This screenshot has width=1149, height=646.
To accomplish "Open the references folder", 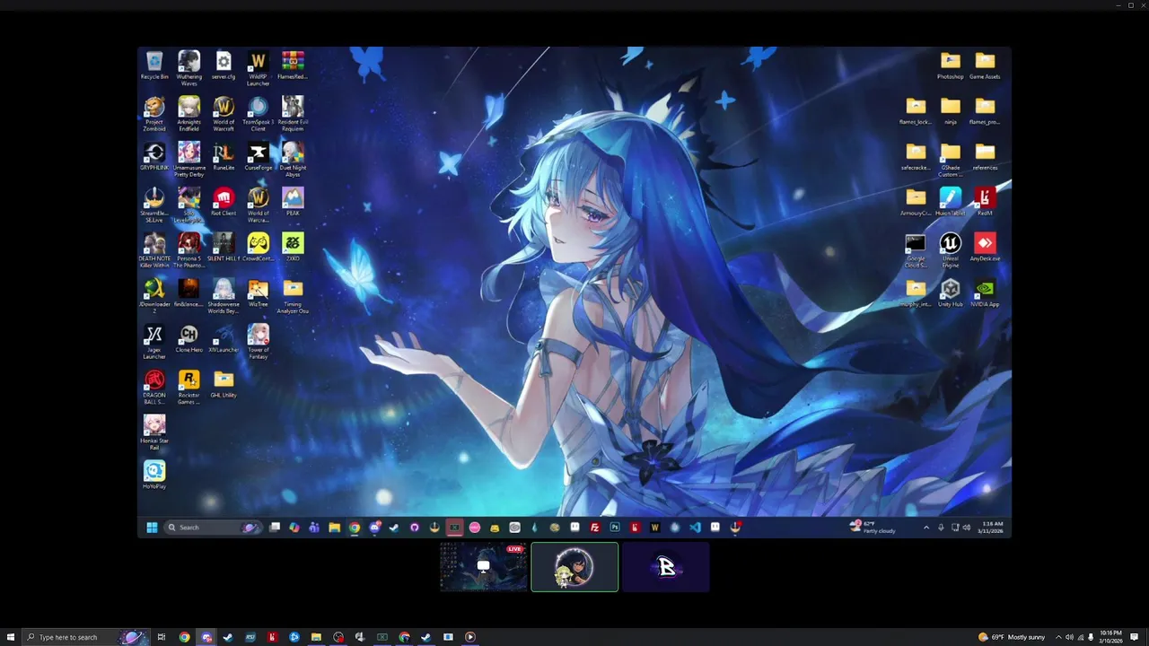I will pos(985,157).
